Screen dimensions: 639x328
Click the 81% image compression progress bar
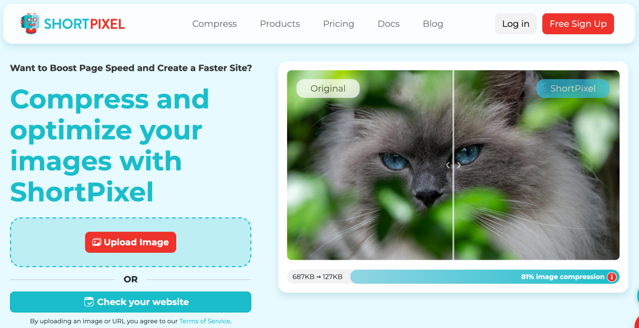pos(485,277)
